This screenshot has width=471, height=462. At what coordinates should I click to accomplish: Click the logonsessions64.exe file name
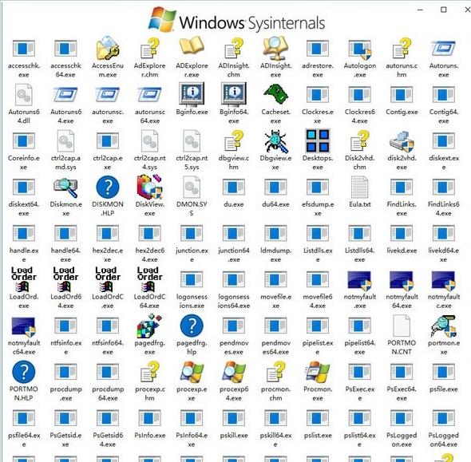point(234,301)
